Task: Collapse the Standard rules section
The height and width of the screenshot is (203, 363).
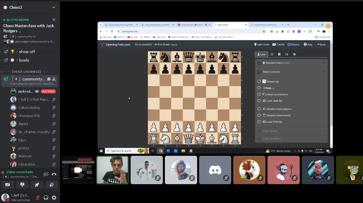Action: 323,63
